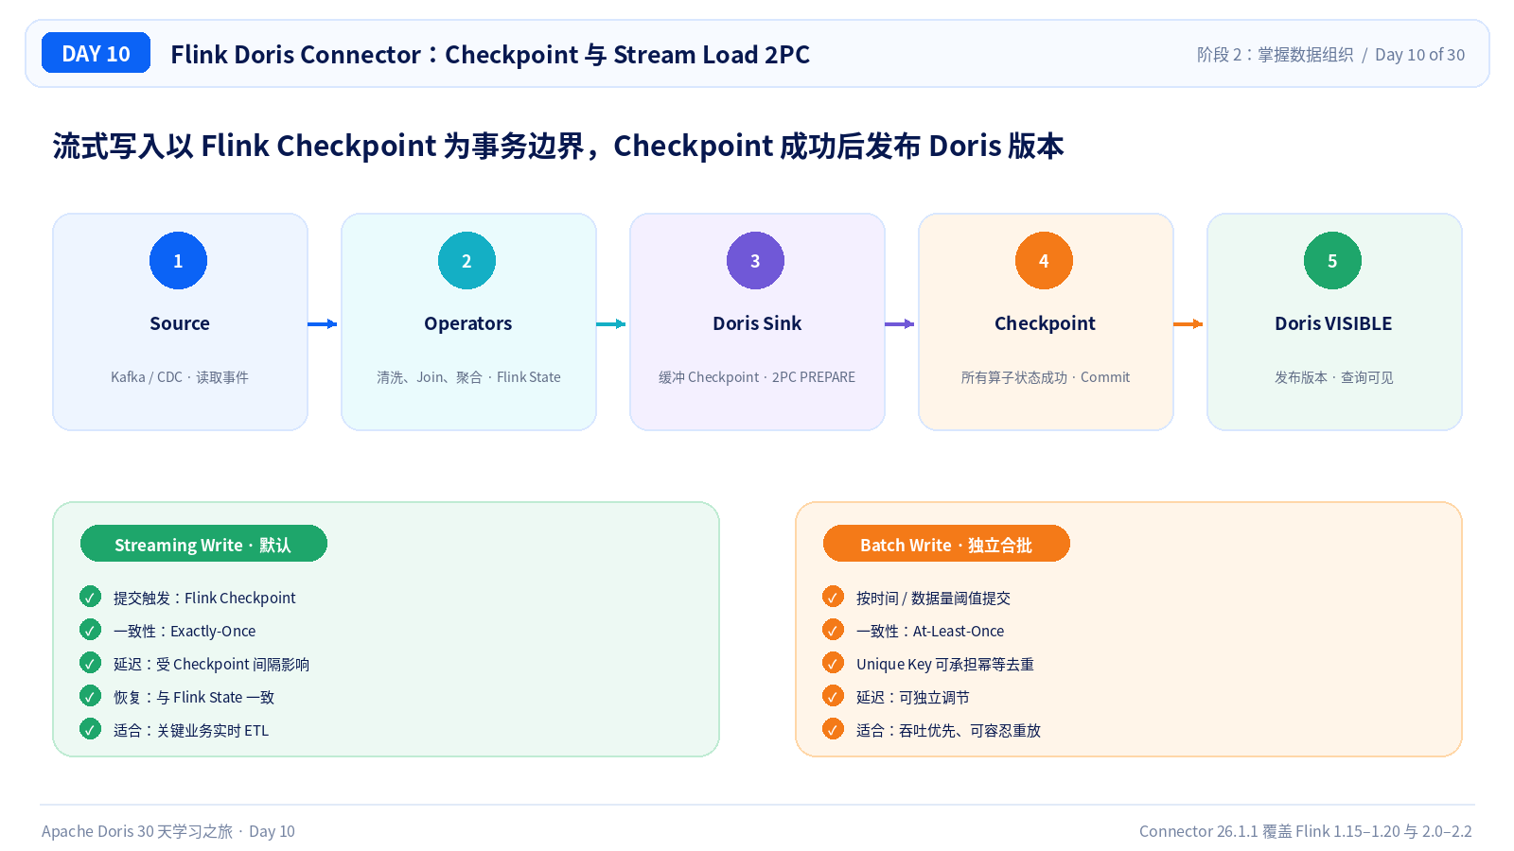Image resolution: width=1514 pixels, height=851 pixels.
Task: Select the Doris Sink card title
Action: coord(757,323)
